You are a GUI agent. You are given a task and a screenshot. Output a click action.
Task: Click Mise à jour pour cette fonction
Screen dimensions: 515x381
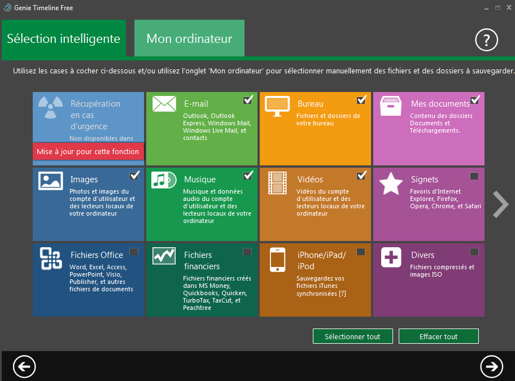point(88,152)
